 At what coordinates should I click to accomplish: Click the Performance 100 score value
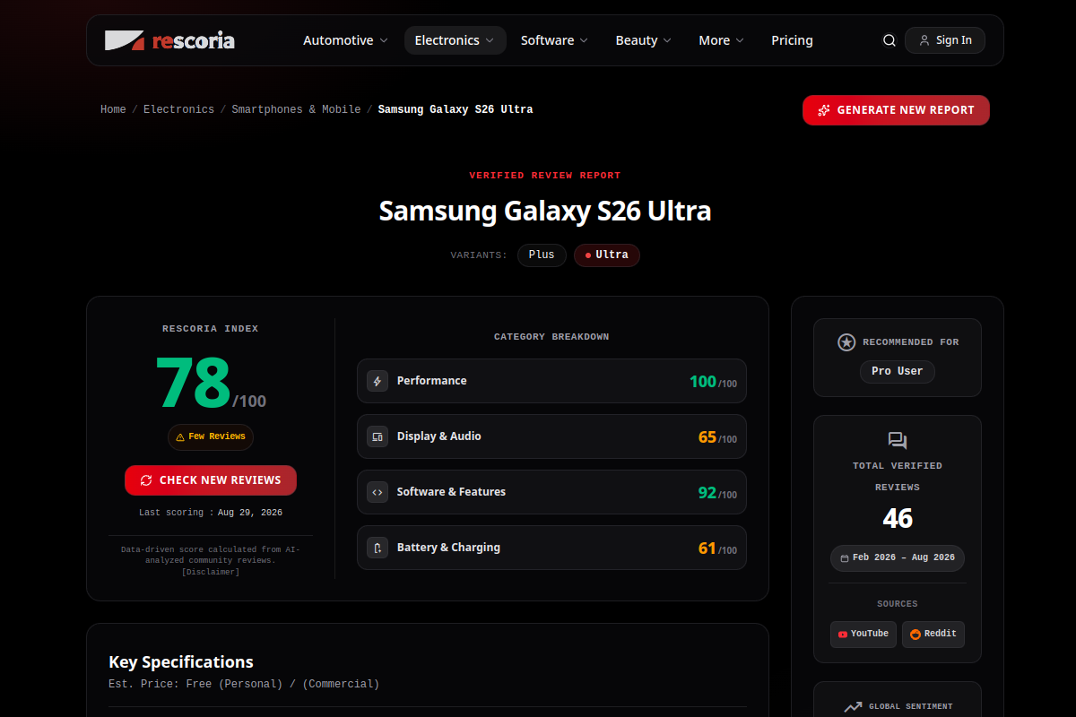(703, 382)
